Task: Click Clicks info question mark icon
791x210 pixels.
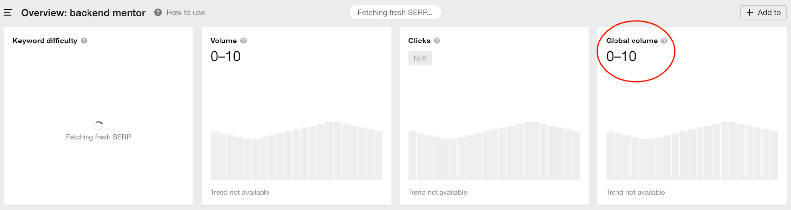Action: [437, 41]
